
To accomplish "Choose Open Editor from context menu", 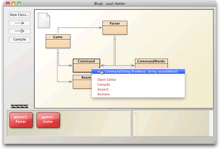I will coord(107,80).
